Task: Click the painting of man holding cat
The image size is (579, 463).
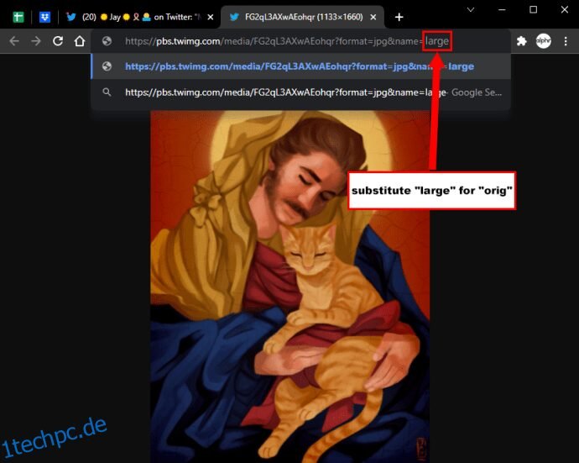Action: coord(289,287)
